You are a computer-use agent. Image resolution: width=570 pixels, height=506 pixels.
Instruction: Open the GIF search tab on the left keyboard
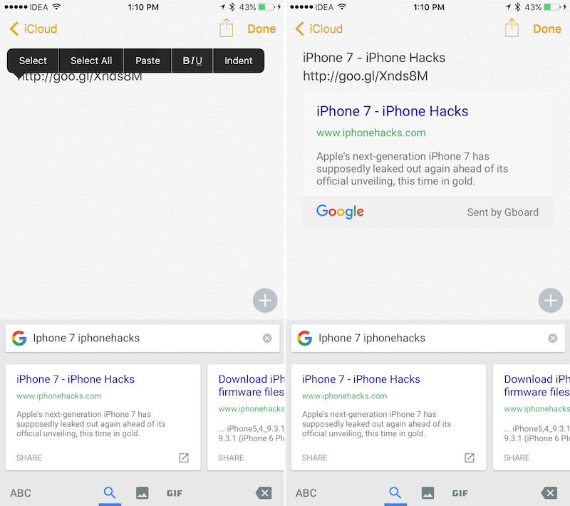[x=175, y=492]
